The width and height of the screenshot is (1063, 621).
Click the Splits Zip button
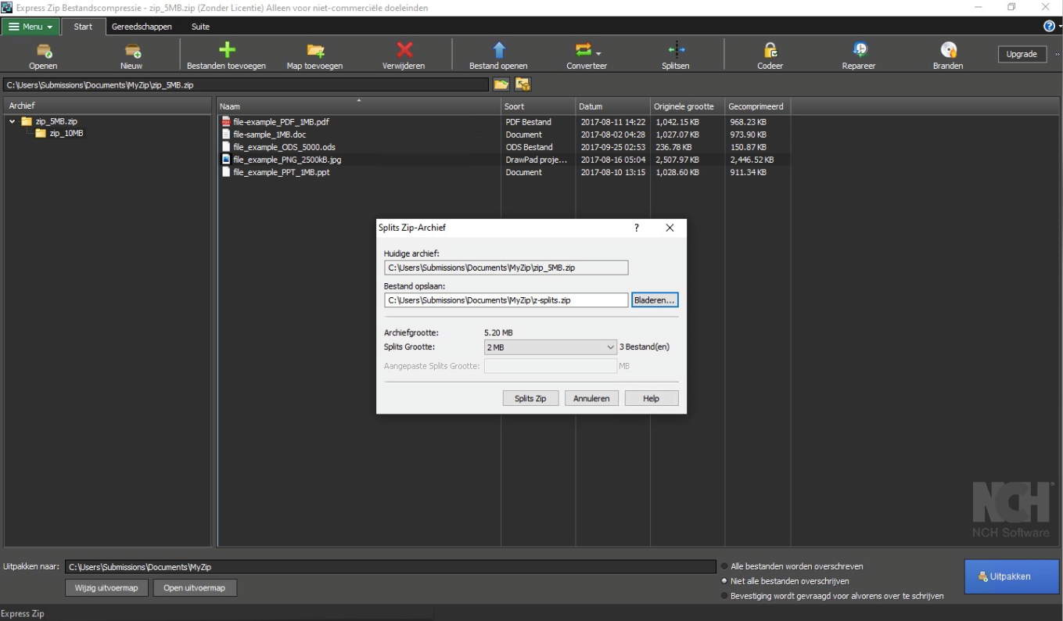coord(530,398)
